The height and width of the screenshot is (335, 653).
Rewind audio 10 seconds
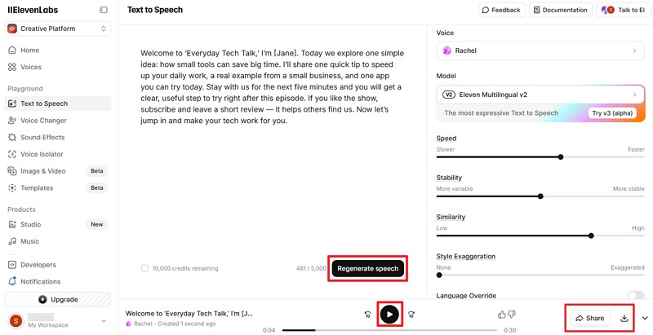[x=368, y=315]
